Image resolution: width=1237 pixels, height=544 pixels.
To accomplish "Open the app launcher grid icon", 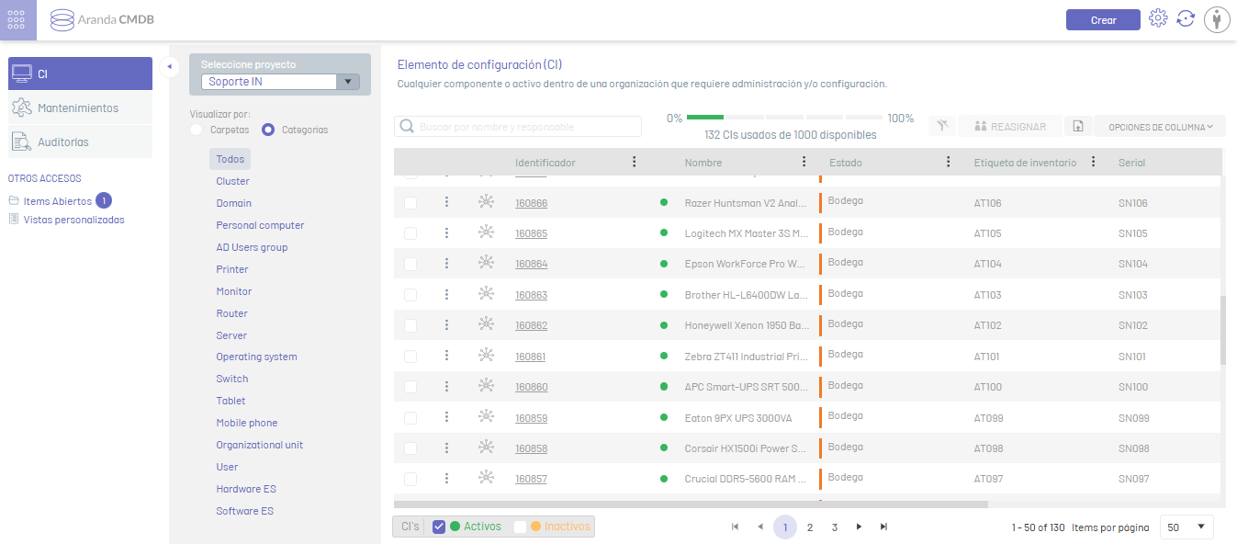I will [x=18, y=19].
